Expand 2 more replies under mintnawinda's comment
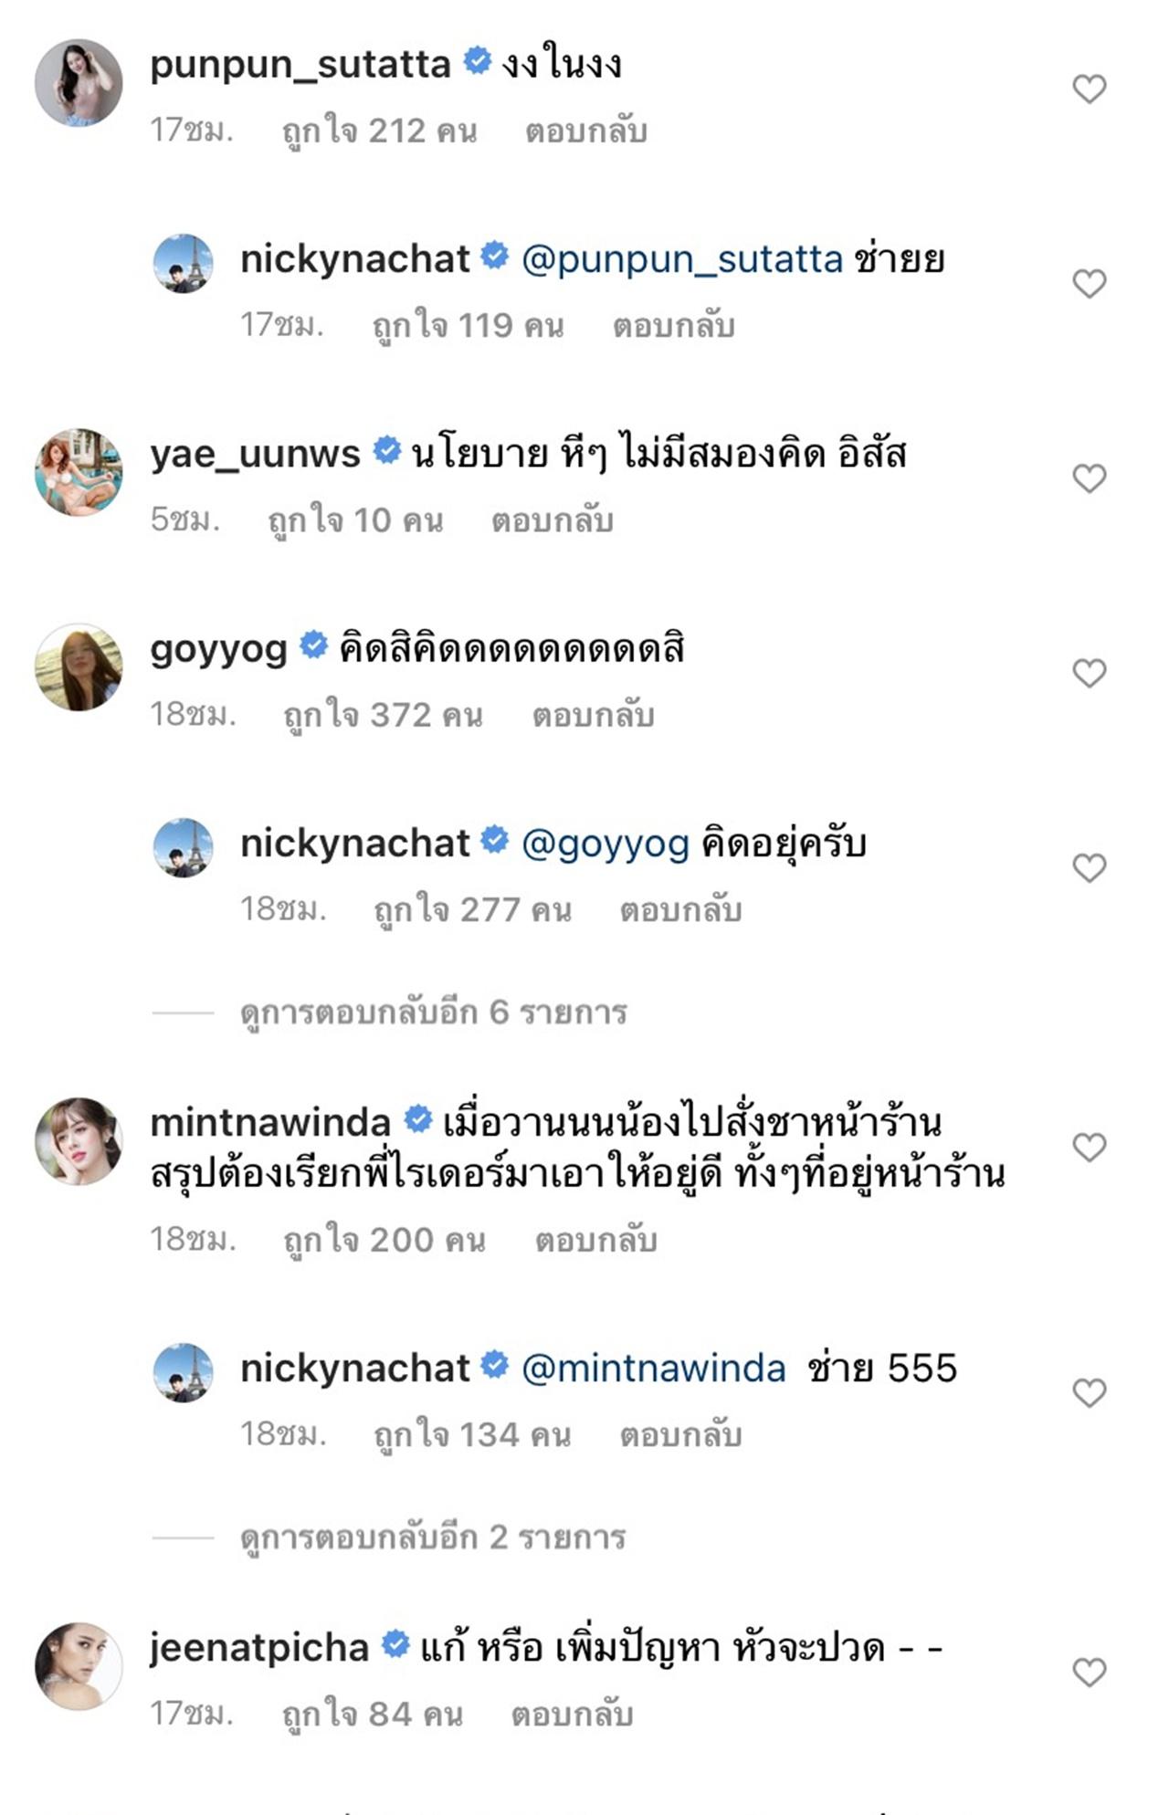The height and width of the screenshot is (1815, 1169). 433,1537
